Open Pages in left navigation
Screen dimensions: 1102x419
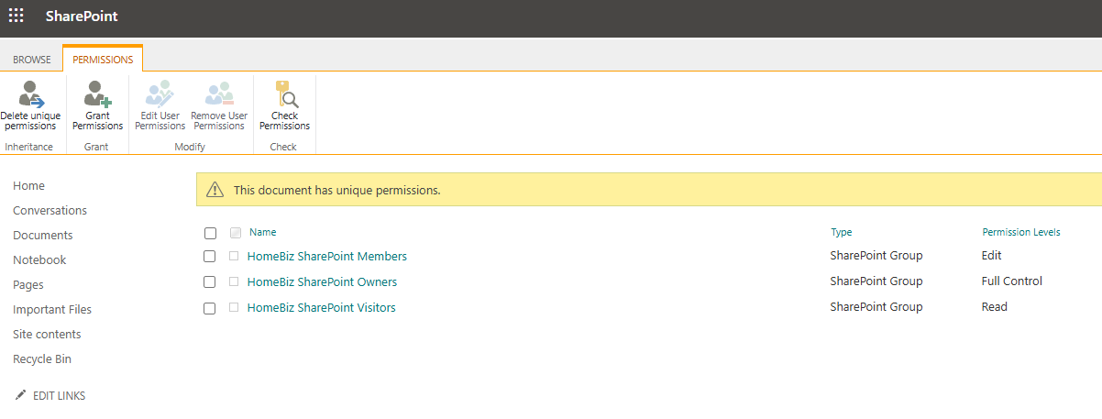tap(28, 285)
